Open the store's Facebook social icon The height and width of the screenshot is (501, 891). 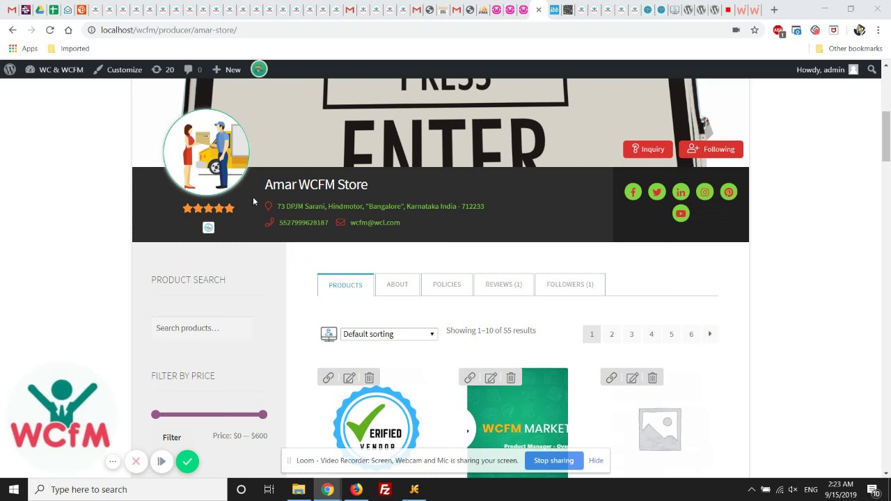pos(633,192)
